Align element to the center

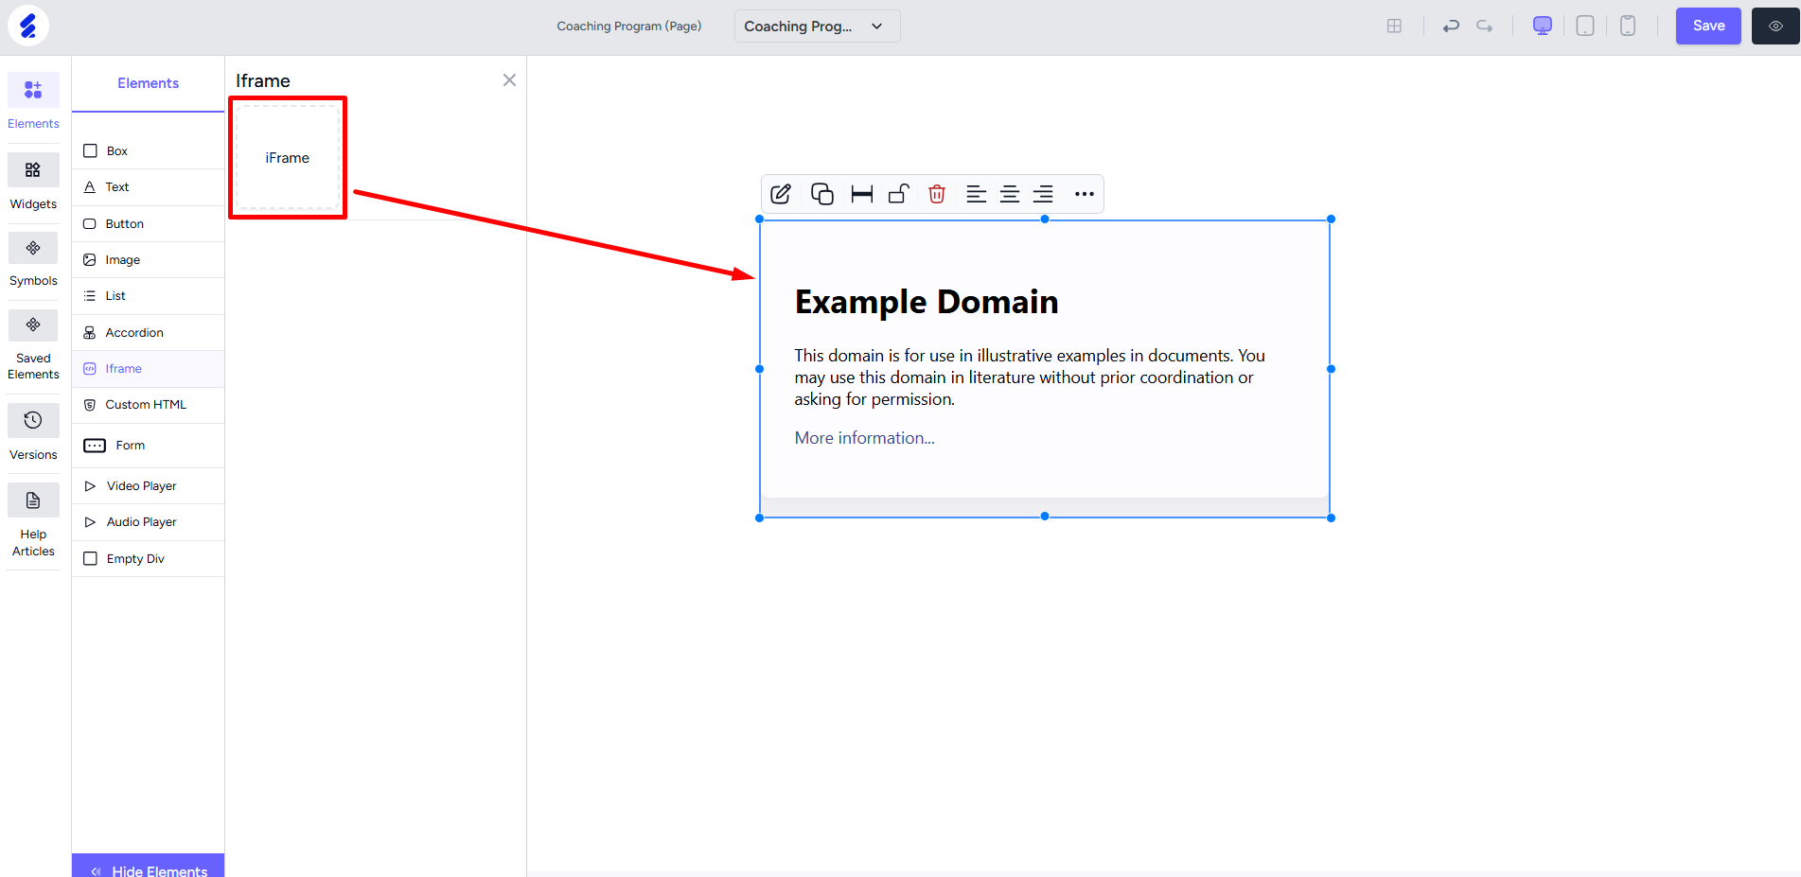pyautogui.click(x=1010, y=194)
